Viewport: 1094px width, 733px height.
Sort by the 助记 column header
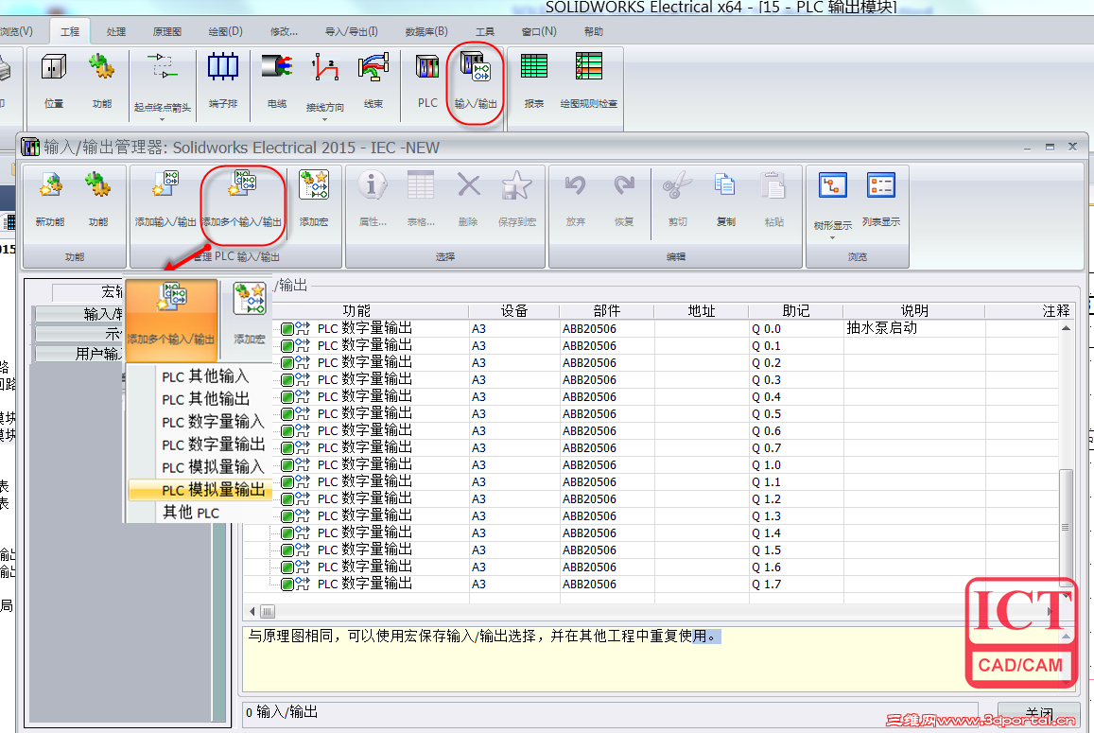click(x=795, y=310)
